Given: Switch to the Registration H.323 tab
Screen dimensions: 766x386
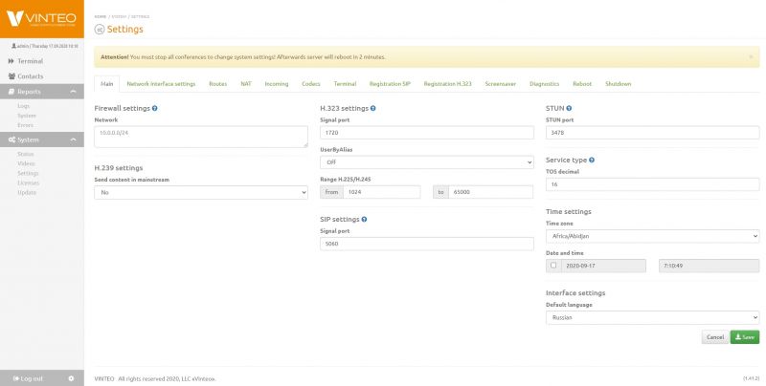Looking at the screenshot, I should point(447,84).
